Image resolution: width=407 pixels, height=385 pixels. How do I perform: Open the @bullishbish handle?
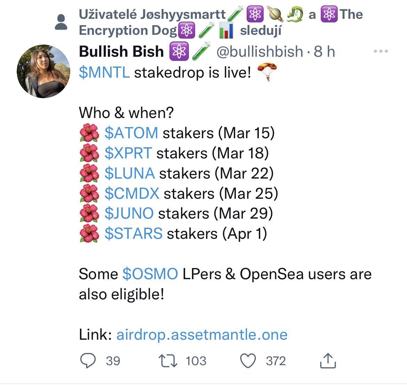click(x=260, y=52)
